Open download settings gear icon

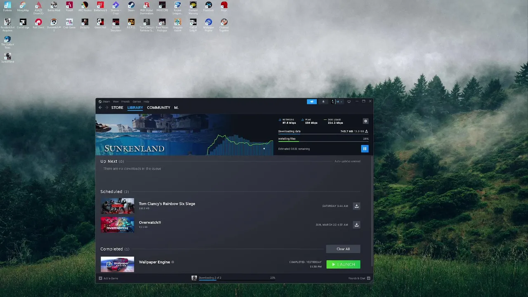tap(365, 121)
